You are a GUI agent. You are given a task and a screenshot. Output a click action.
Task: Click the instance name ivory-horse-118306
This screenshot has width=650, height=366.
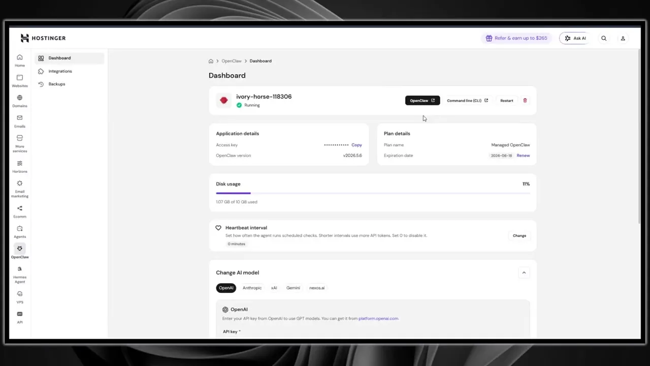point(264,97)
